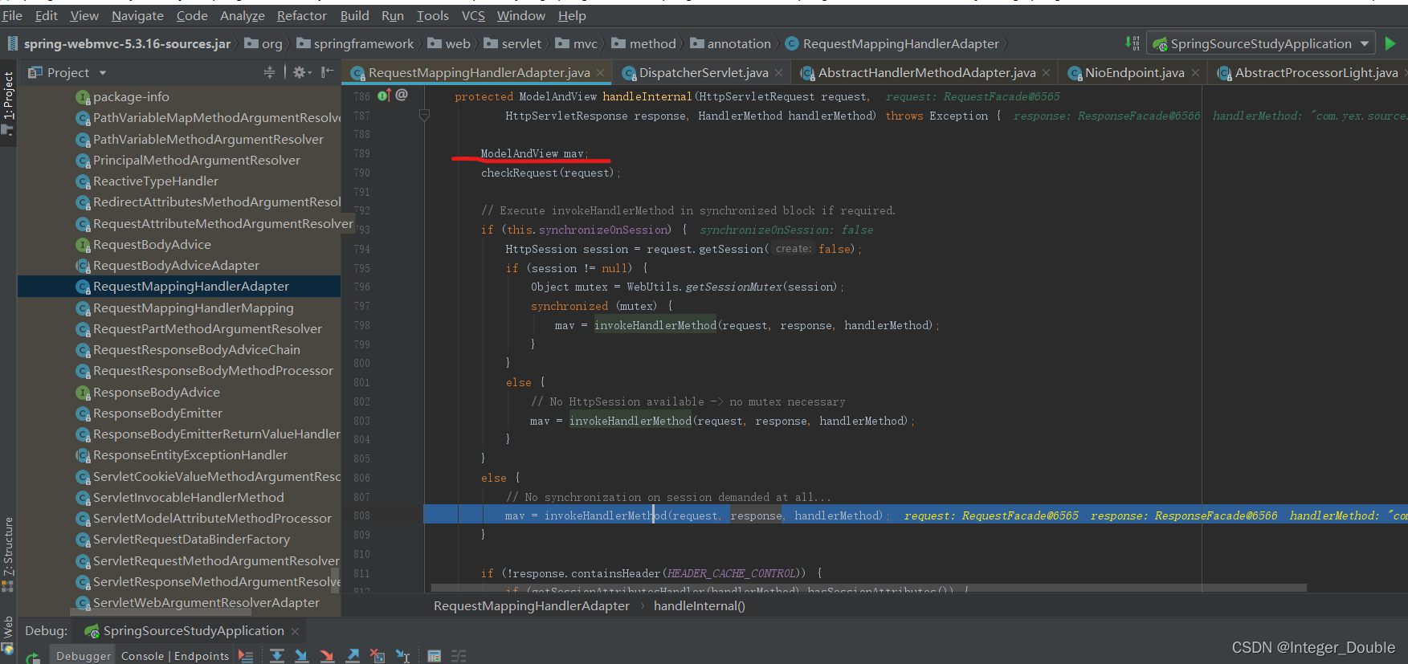Close NioEndpoint.java tab
1408x664 pixels.
click(x=1195, y=73)
